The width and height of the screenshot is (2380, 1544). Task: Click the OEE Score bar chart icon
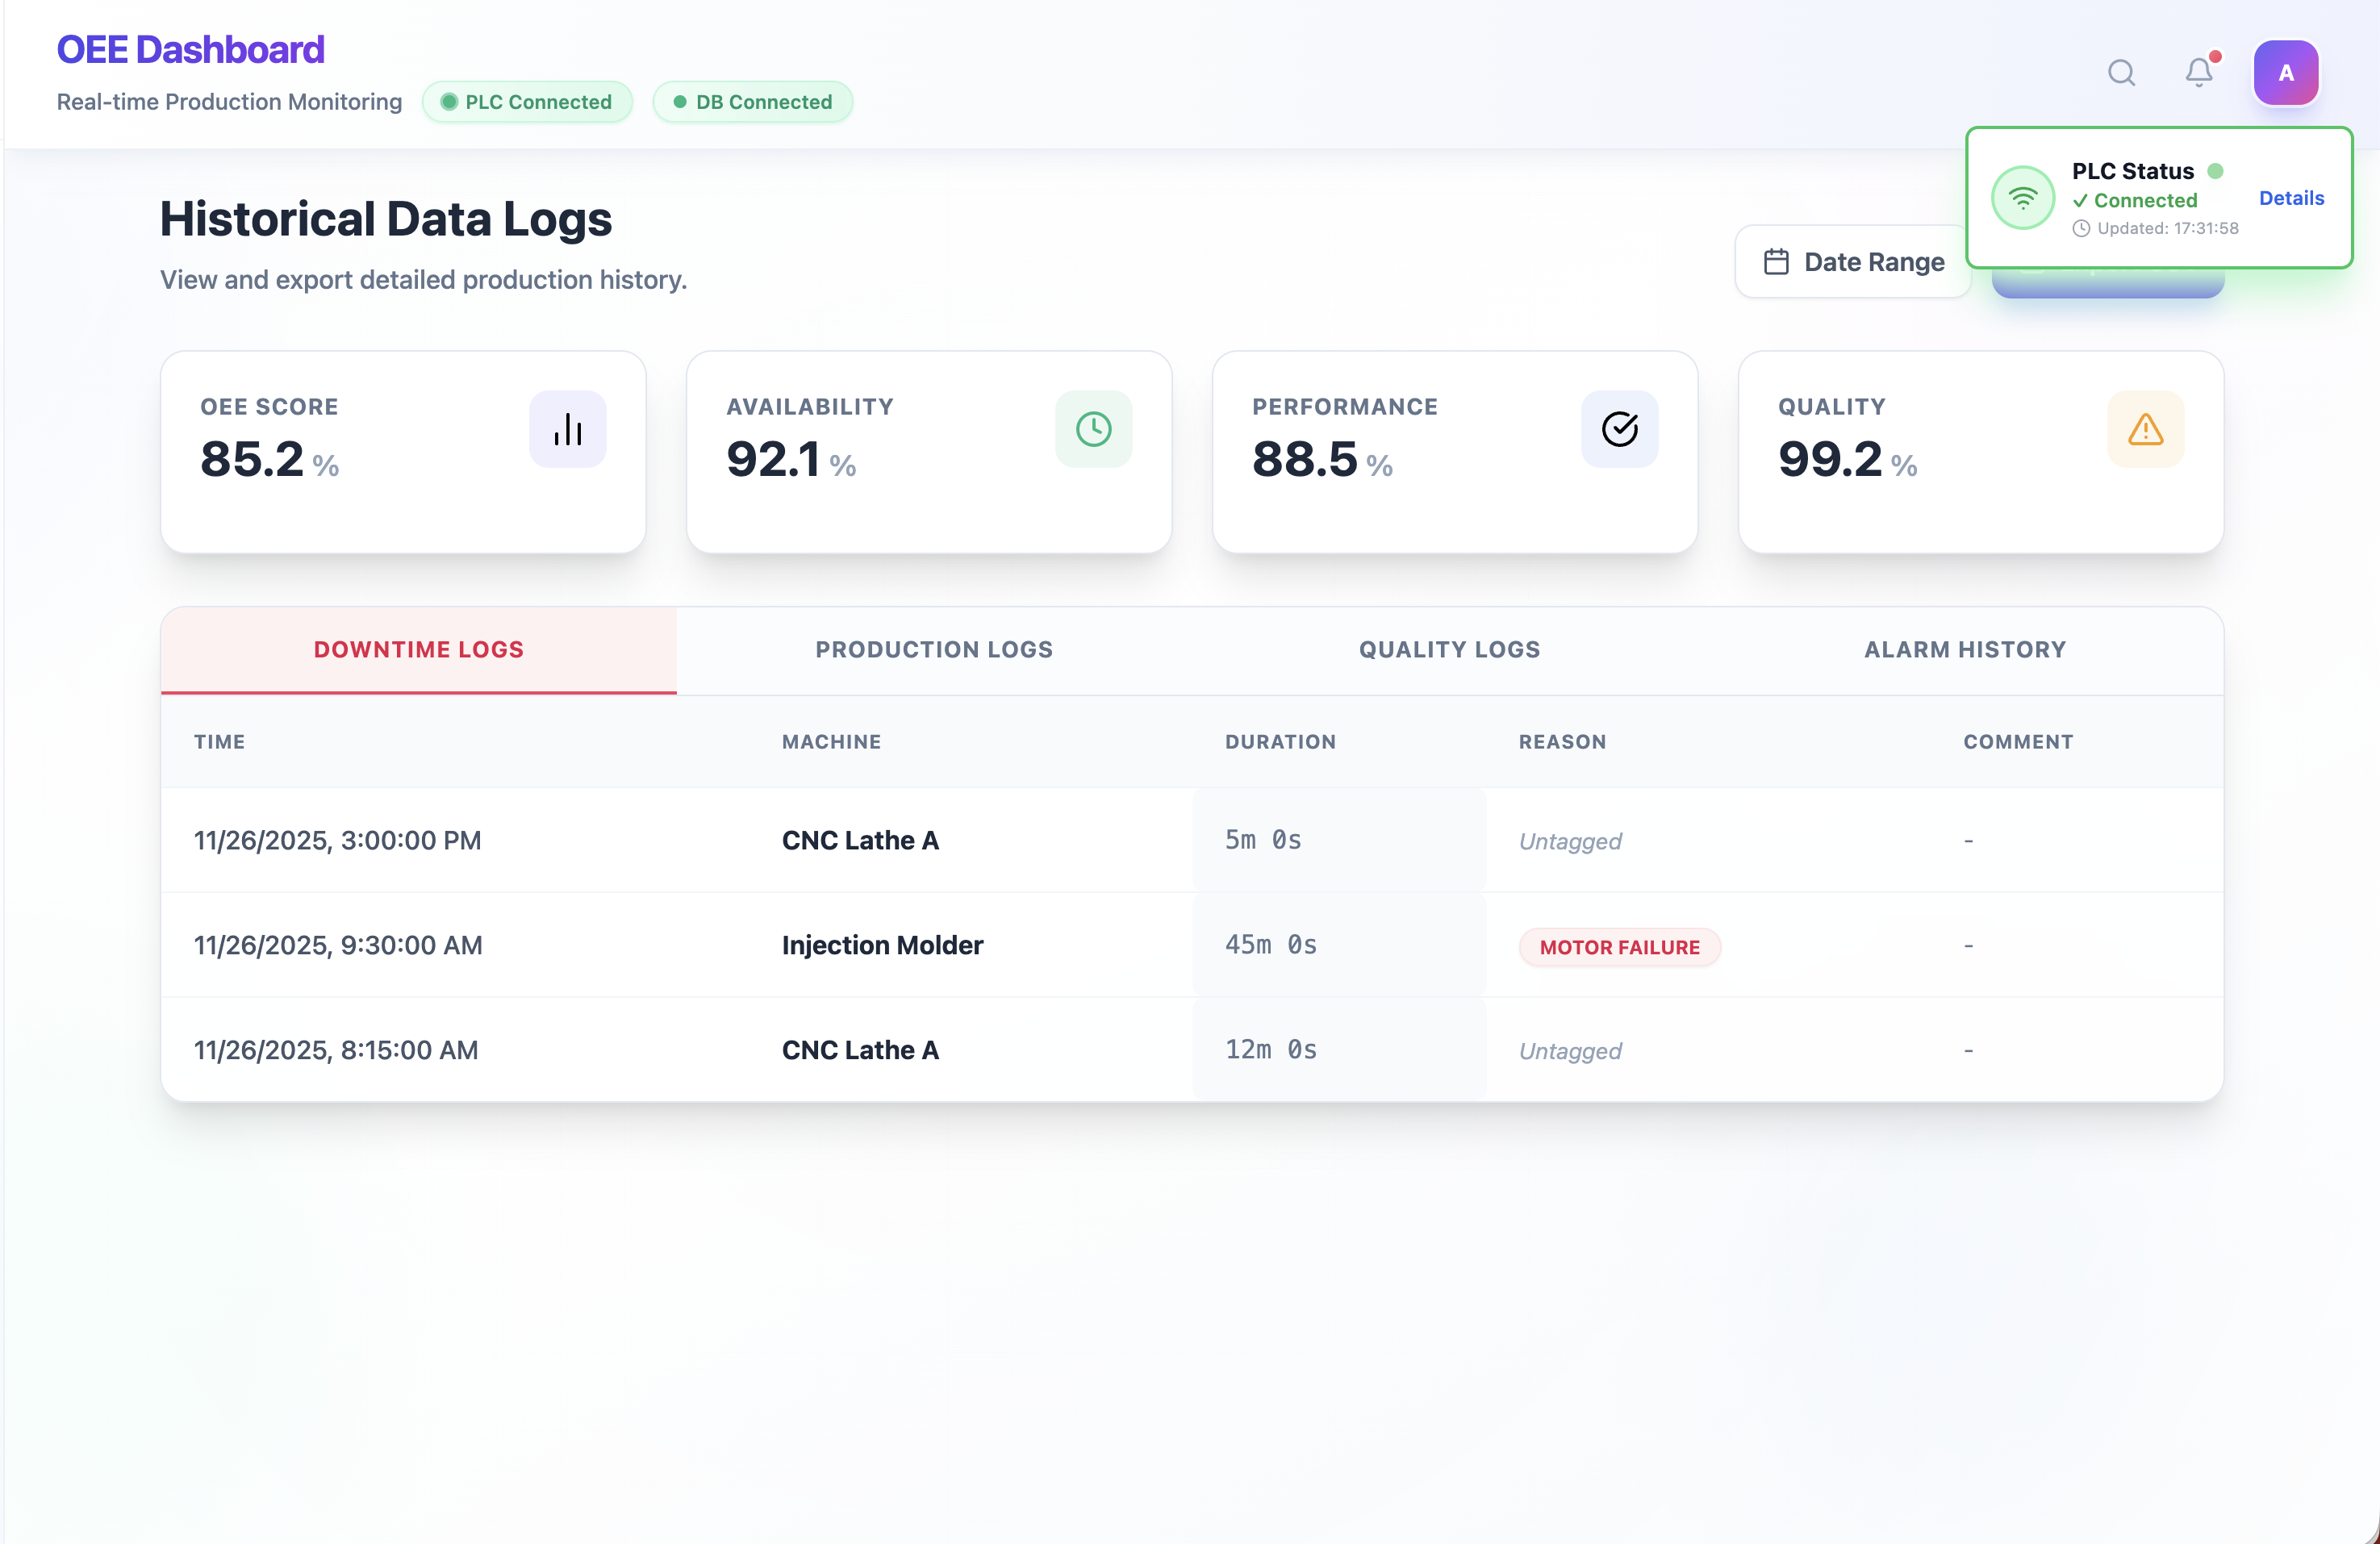[x=568, y=430]
